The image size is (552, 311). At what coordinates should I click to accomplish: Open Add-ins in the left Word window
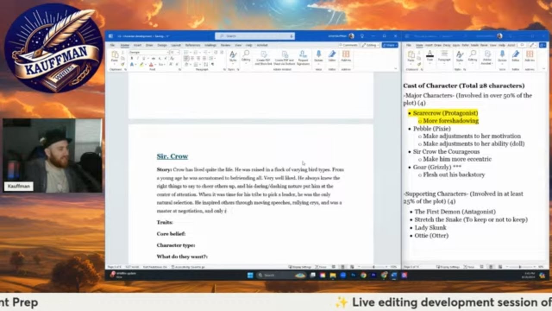[346, 57]
